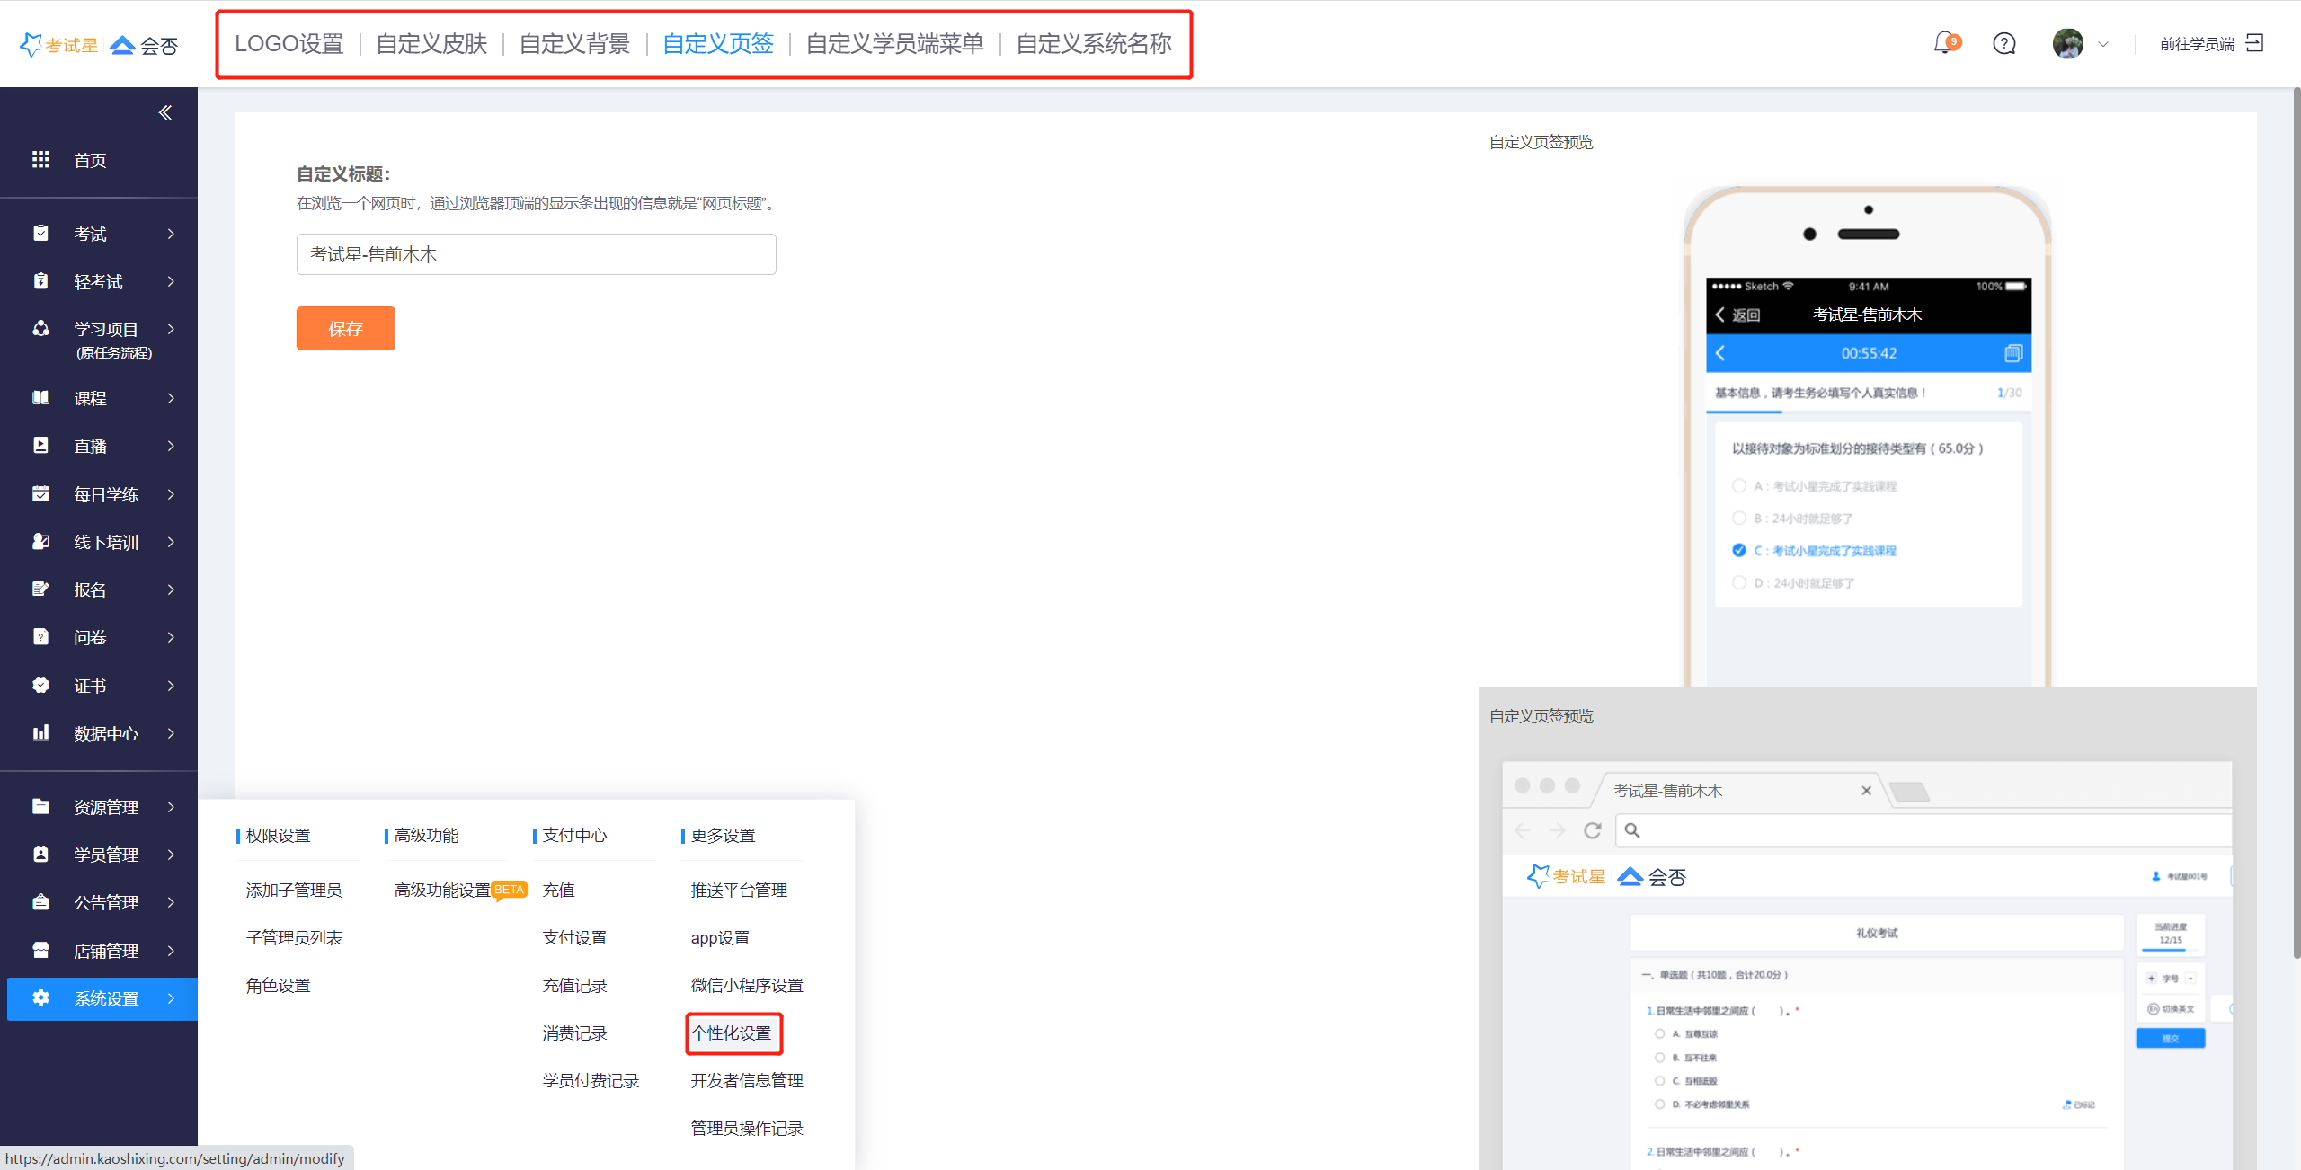Expand the 课程 sidebar menu chevron
This screenshot has height=1170, width=2301.
pyautogui.click(x=171, y=398)
